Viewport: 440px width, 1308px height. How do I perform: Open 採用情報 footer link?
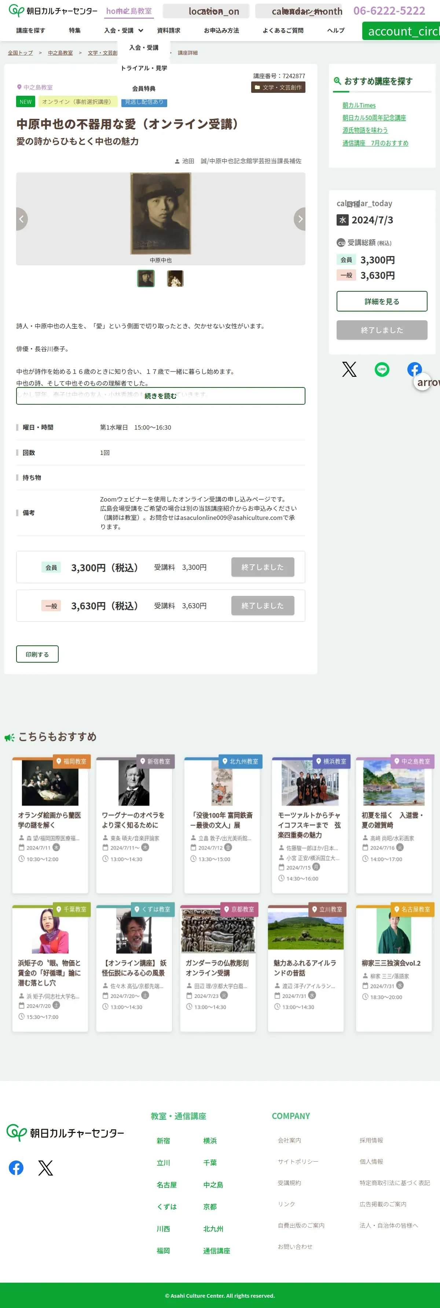coord(371,1140)
